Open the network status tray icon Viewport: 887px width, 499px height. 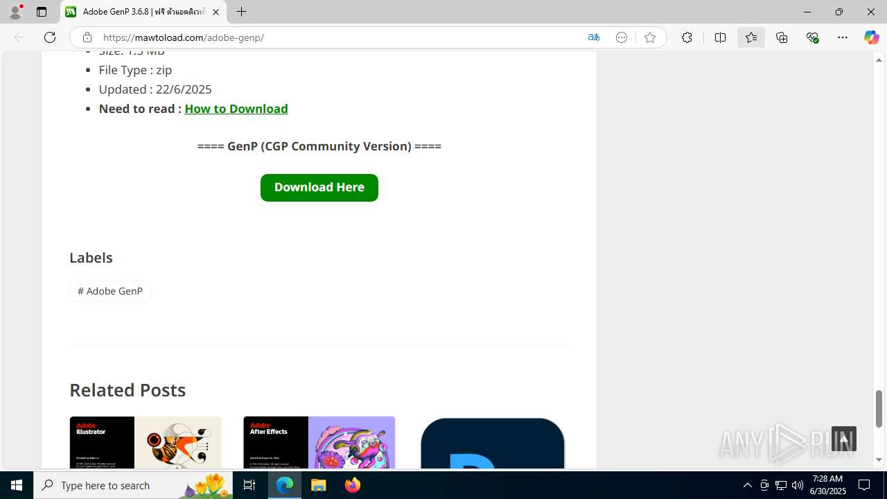coord(781,485)
